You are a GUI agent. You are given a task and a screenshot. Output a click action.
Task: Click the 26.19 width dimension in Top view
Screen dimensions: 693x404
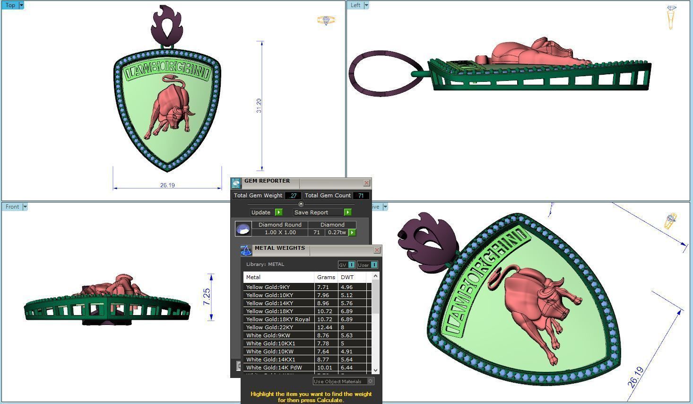(x=167, y=185)
